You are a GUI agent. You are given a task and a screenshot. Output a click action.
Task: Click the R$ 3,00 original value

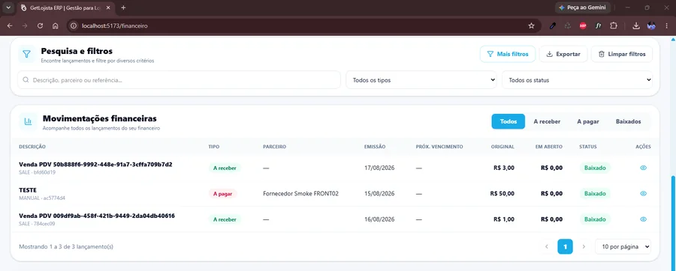point(503,168)
